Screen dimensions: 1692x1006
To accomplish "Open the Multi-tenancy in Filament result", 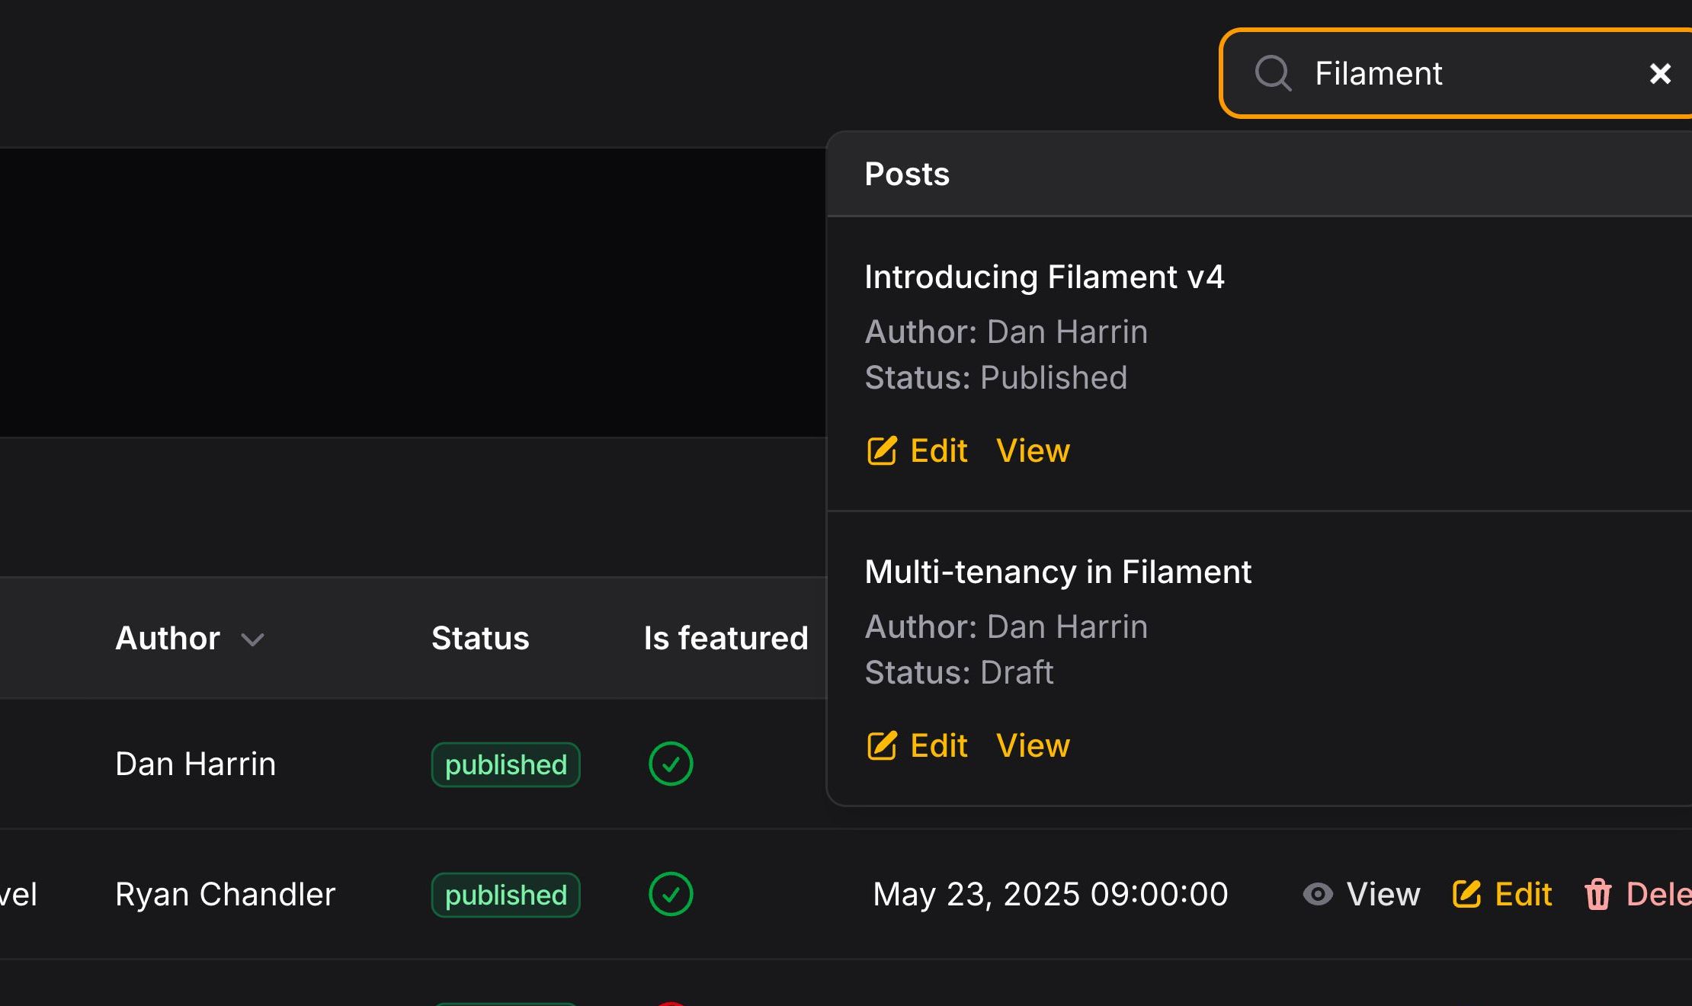I will pos(1058,572).
